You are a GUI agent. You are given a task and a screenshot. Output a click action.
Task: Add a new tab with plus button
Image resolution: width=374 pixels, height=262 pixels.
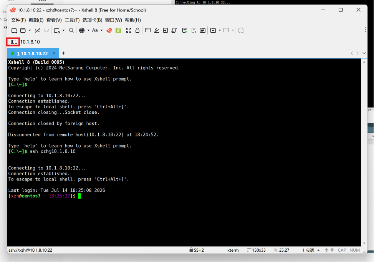coord(63,53)
